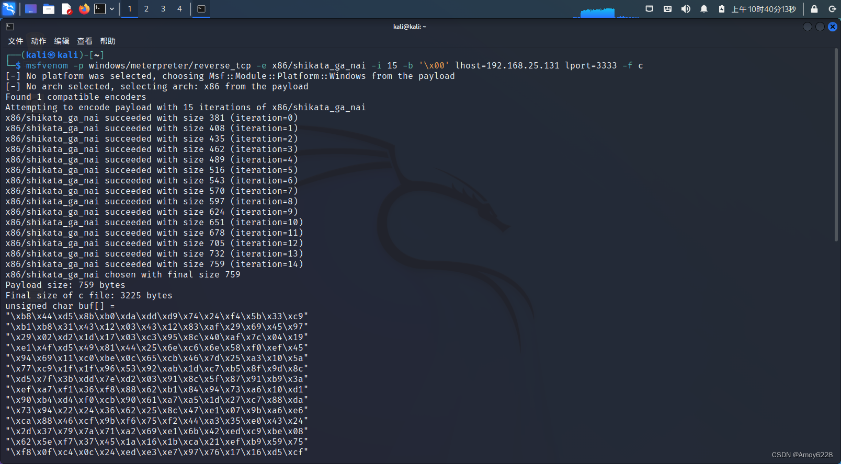Click the iteration=0 size 381 line
Screen dimensions: 841x464
pyautogui.click(x=152, y=118)
